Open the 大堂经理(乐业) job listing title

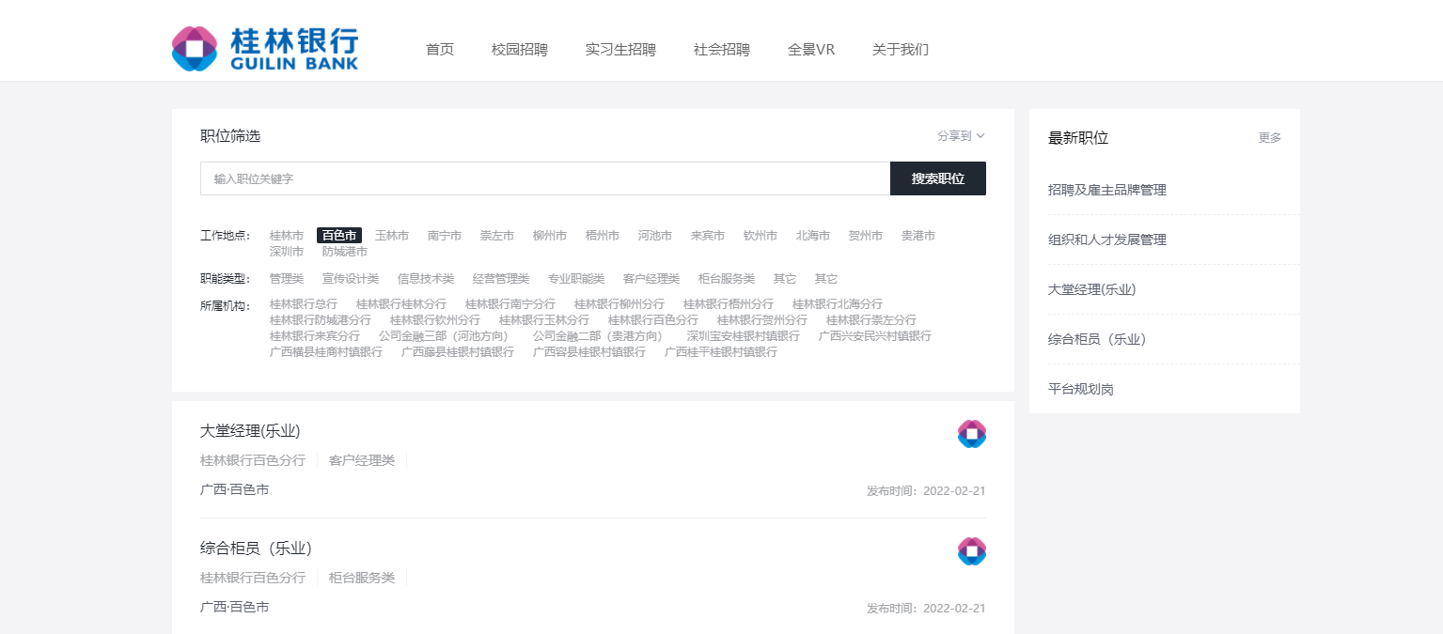tap(250, 431)
